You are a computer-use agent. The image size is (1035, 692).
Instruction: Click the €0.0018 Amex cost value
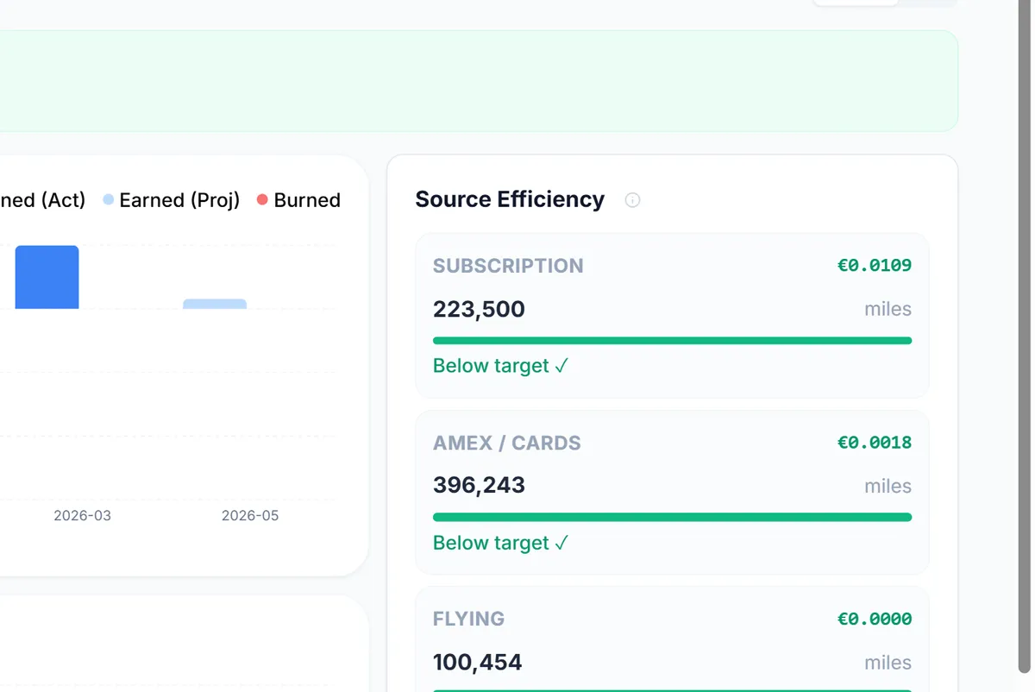[874, 443]
